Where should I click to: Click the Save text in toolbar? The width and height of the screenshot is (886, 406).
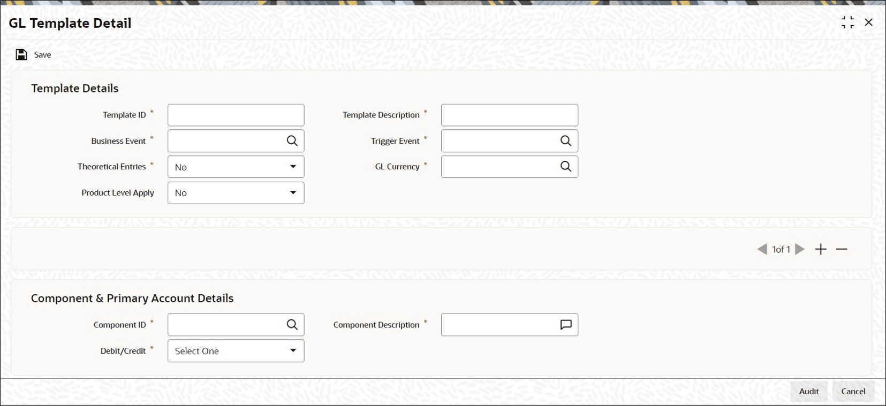point(43,54)
